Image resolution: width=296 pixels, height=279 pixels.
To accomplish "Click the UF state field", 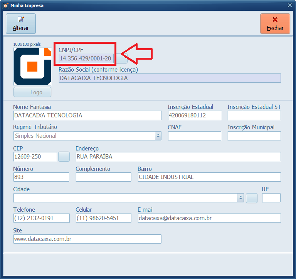I will [271, 198].
